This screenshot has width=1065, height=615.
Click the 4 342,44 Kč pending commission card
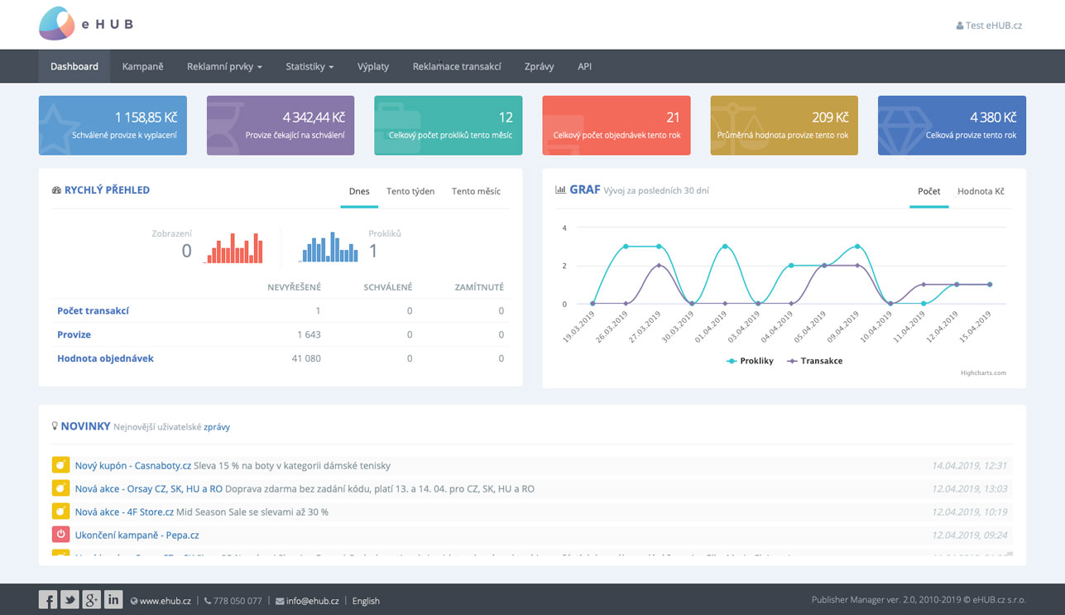coord(281,125)
